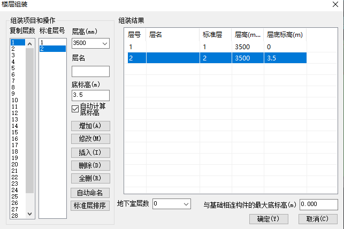
Task: Select 3 in the 复制层数 list
Action: pos(18,55)
